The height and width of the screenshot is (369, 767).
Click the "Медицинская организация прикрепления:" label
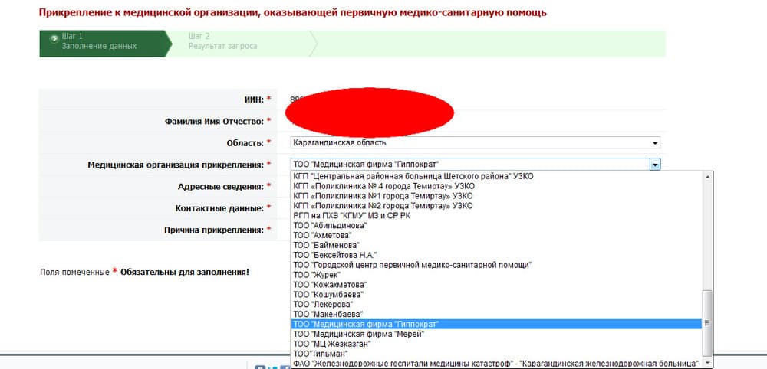176,165
